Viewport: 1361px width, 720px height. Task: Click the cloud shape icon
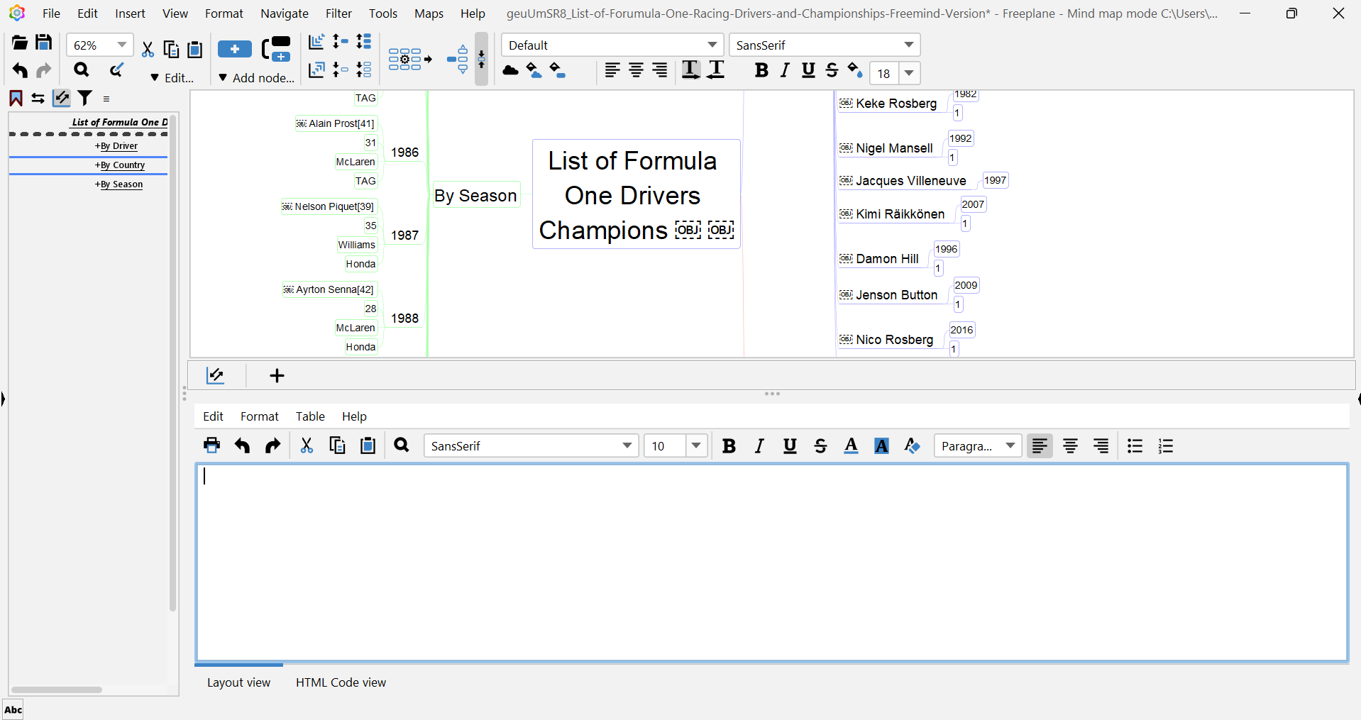(x=510, y=70)
